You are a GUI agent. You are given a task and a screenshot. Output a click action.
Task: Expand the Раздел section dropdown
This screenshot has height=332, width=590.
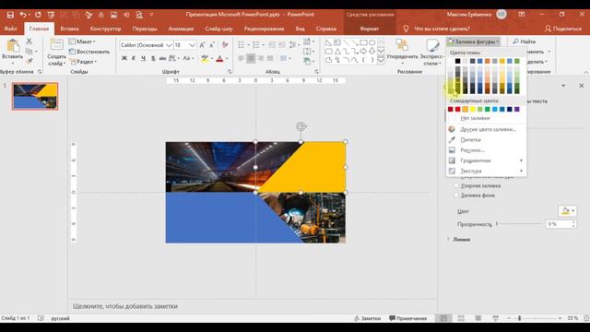84,62
